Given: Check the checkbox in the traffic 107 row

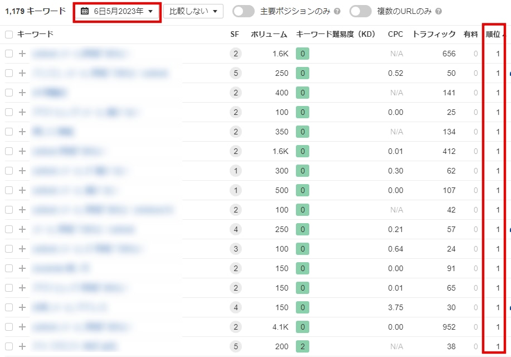Looking at the screenshot, I should click(x=9, y=190).
